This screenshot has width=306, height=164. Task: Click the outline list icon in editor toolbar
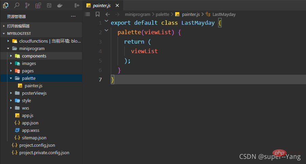[87, 14]
